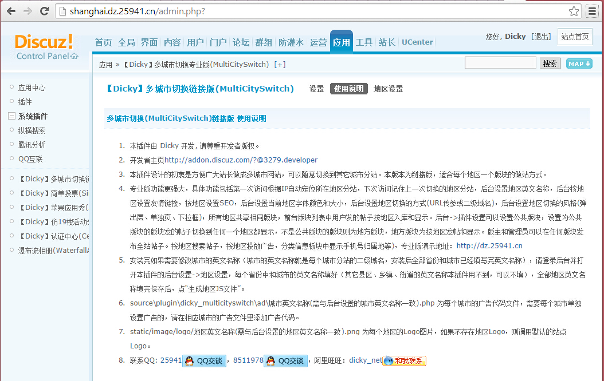Open the 全局 top menu

click(x=126, y=42)
